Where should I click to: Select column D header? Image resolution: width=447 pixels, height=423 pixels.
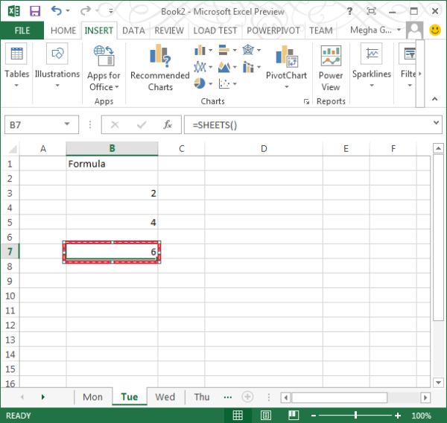[x=264, y=148]
